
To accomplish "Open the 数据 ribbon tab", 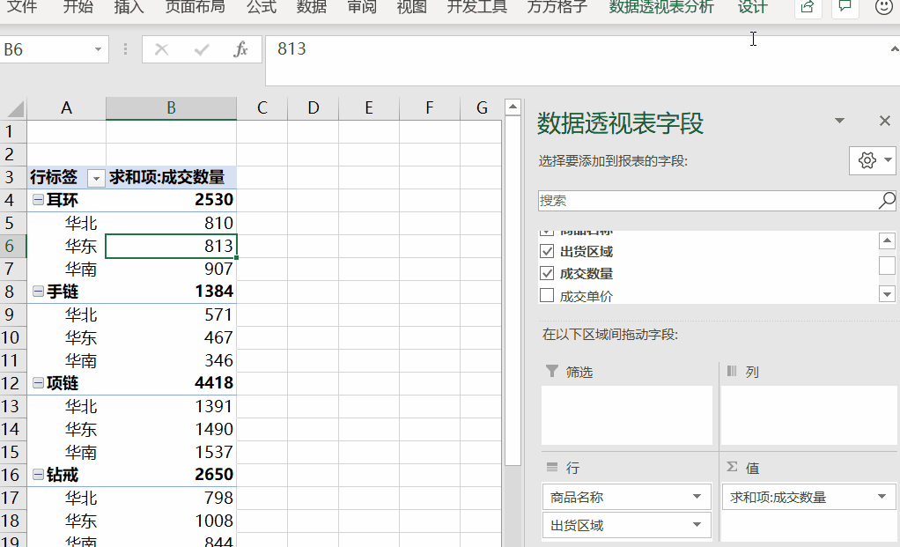I will click(x=312, y=7).
